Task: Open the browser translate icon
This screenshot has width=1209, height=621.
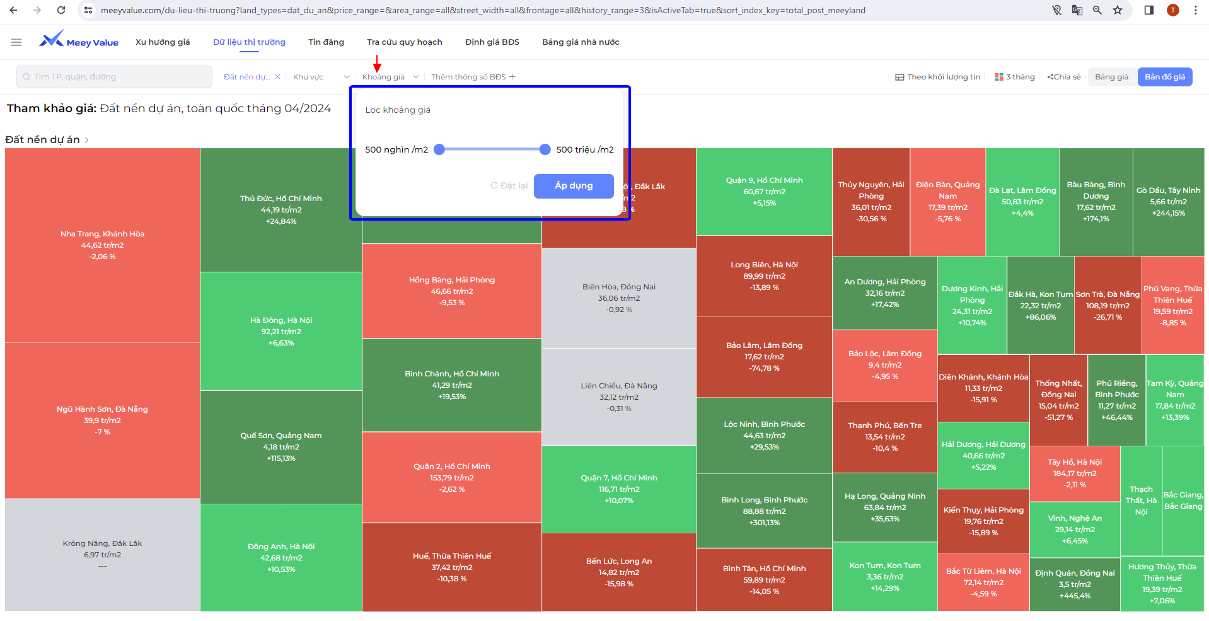Action: click(x=1077, y=10)
